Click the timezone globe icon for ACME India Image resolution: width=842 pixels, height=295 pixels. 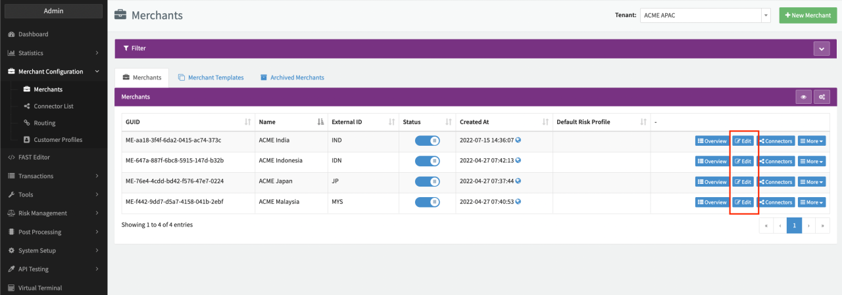[x=518, y=140]
